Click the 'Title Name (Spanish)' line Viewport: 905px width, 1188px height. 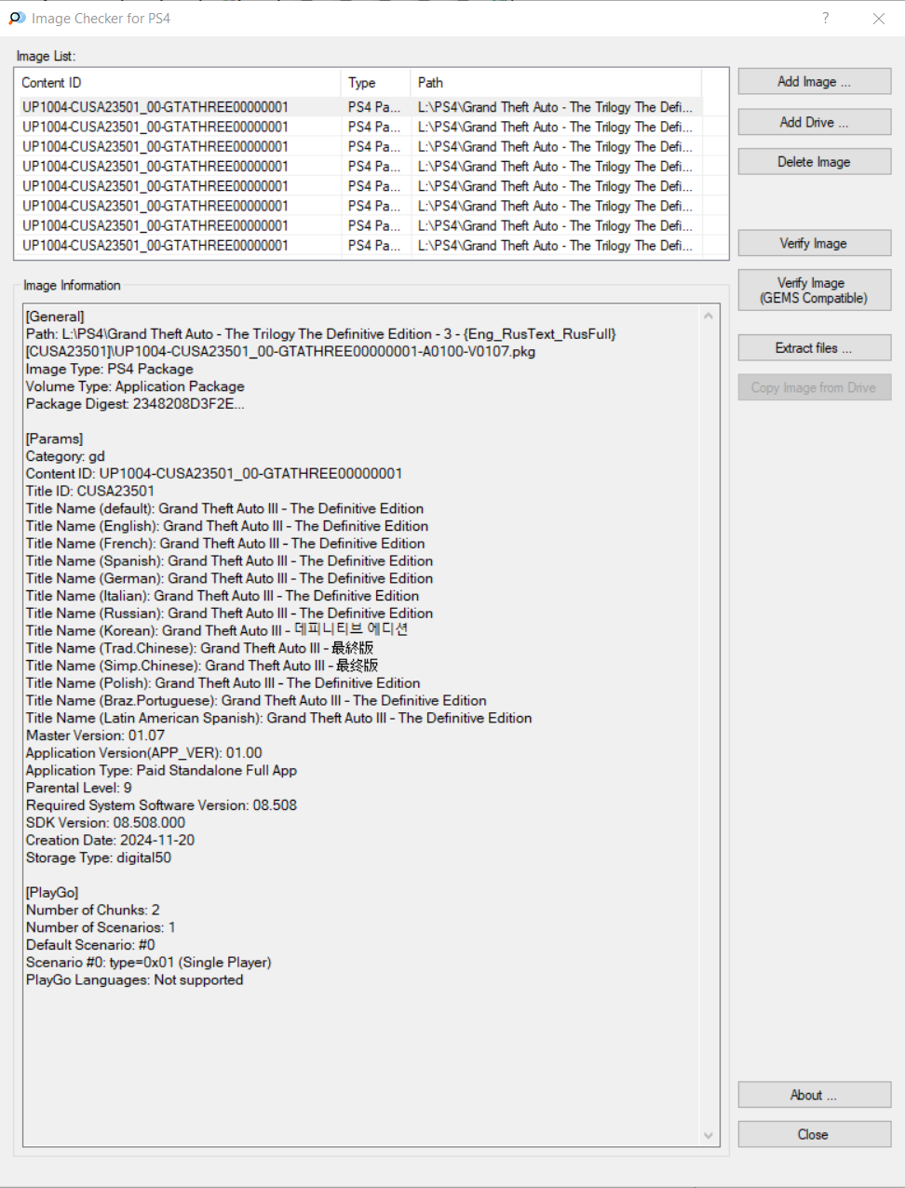click(229, 560)
